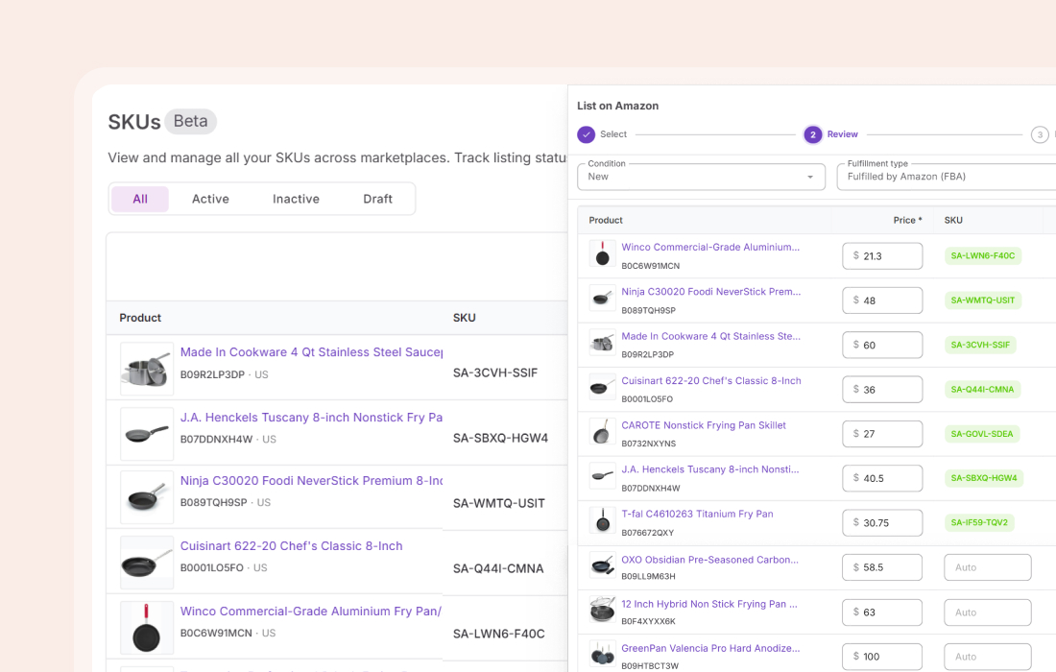The height and width of the screenshot is (672, 1056).
Task: Open the CAROTE Nonstick Frying Pan Skillet link
Action: point(703,425)
